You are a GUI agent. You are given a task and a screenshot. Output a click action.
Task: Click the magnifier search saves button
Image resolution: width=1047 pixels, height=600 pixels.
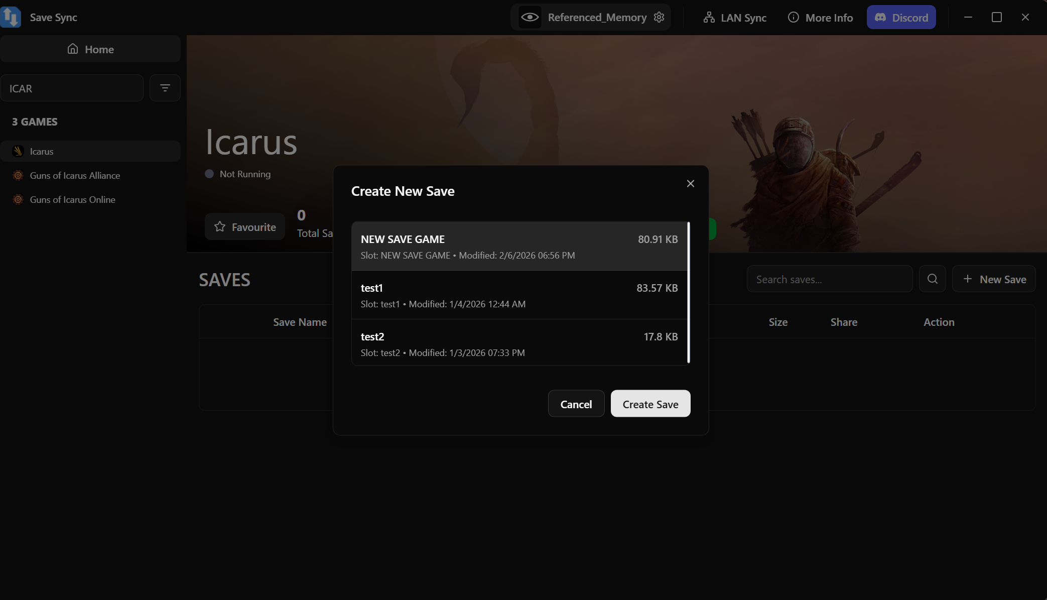click(x=933, y=279)
